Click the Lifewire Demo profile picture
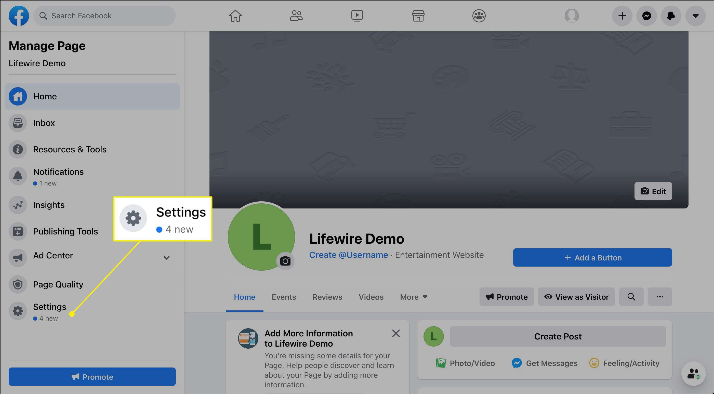714x394 pixels. 261,237
